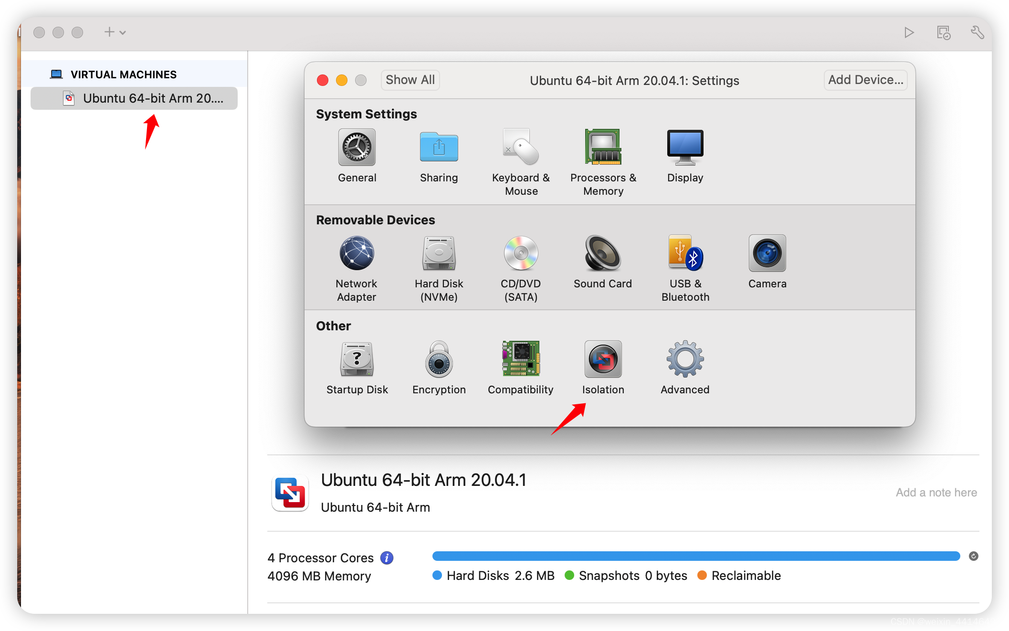Click refresh icon beside disk usage bar
The image size is (1009, 631).
974,556
